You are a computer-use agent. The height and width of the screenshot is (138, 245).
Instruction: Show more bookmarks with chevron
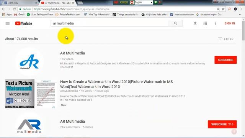point(240,15)
